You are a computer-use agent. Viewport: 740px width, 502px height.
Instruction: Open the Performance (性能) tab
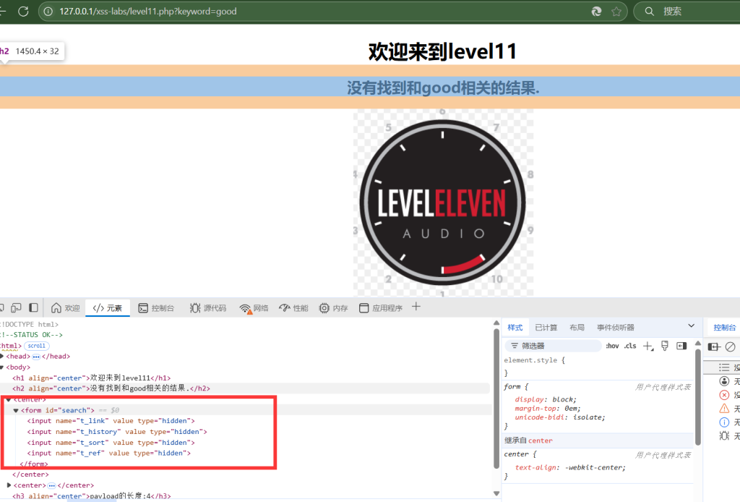pyautogui.click(x=293, y=308)
